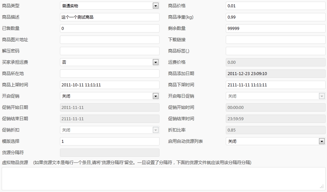Click the 虚拟物品货源 label text
Viewport: 327px width, 192px height.
pos(15,162)
